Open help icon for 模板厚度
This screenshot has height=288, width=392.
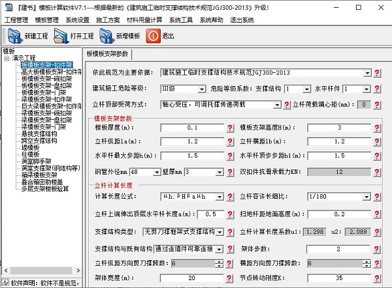tap(230, 128)
